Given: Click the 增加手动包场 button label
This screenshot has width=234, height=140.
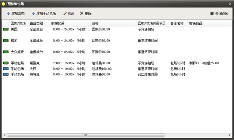Looking at the screenshot, I should point(46,14).
